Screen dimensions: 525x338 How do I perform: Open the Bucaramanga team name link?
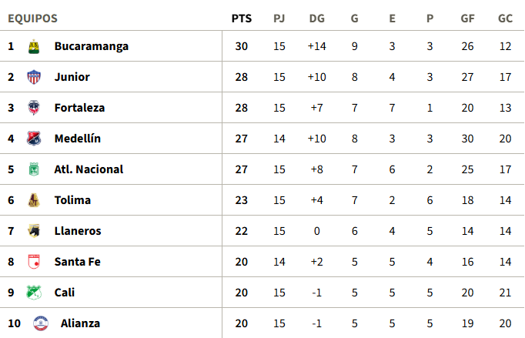point(91,46)
